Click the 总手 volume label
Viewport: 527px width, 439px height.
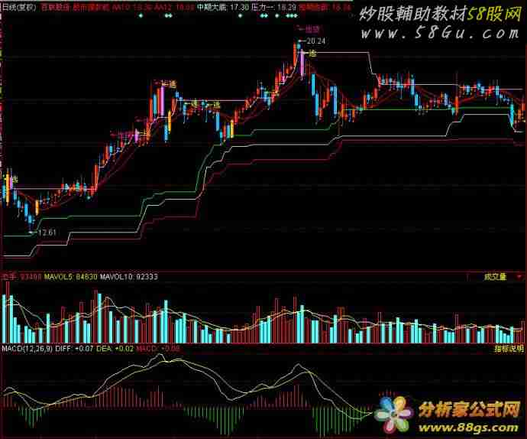tap(9, 277)
